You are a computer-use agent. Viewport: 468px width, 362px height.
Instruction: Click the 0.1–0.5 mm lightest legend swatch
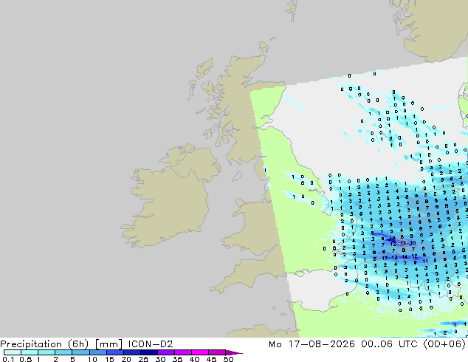pos(13,352)
